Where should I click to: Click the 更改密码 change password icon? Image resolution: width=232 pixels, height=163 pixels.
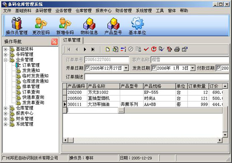[x=41, y=26]
